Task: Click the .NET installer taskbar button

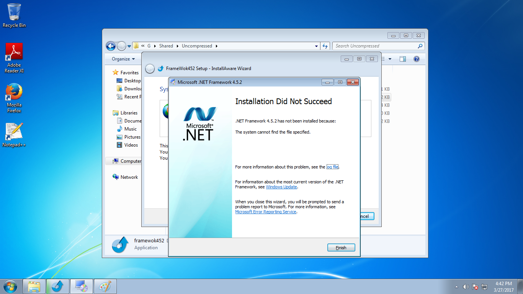Action: point(81,286)
